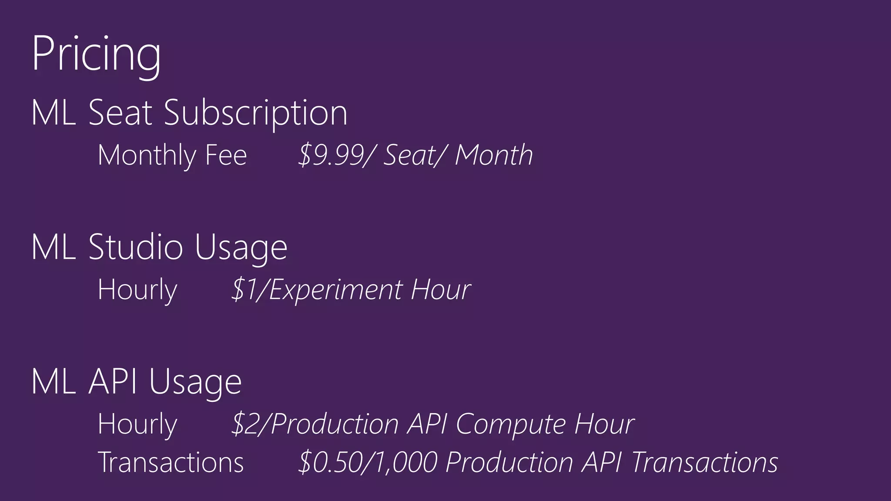The width and height of the screenshot is (891, 501).
Task: Select the ML API Usage heading
Action: pos(137,381)
